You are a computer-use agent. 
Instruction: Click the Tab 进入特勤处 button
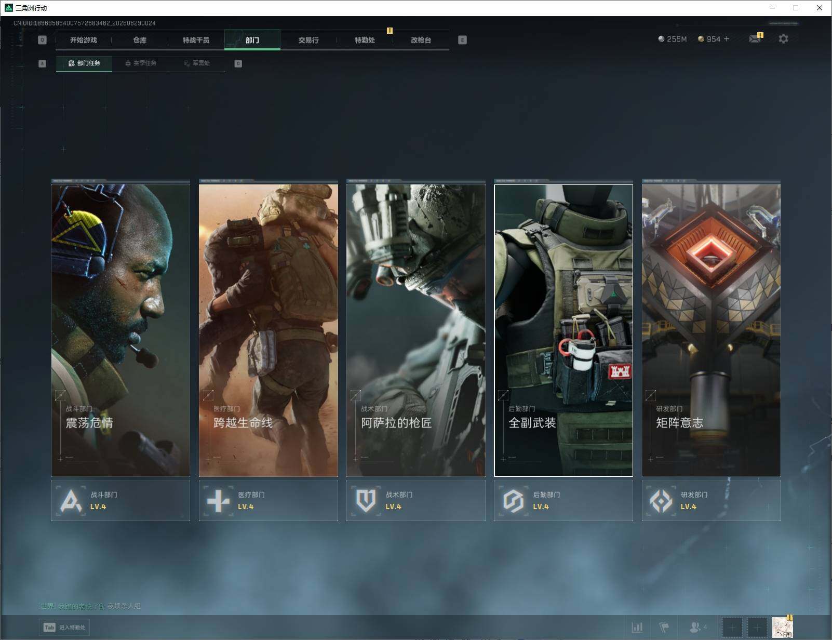pos(64,628)
